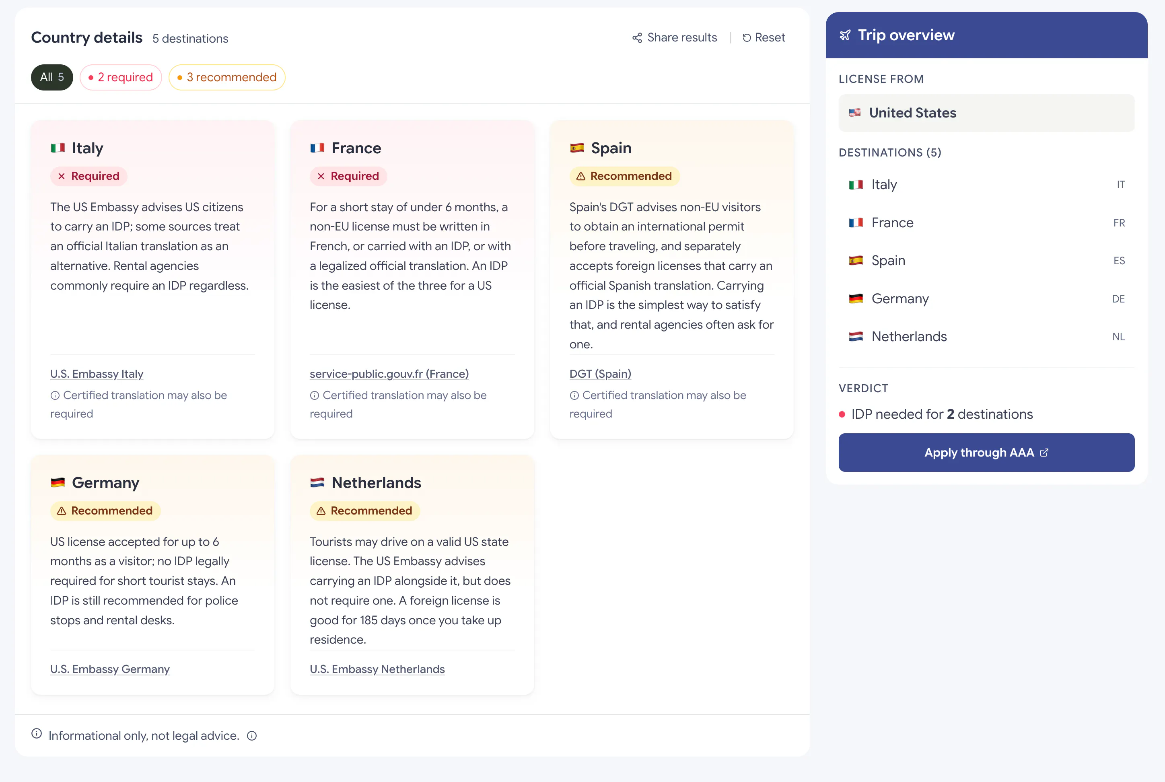Click the external link icon on Apply button
This screenshot has width=1165, height=782.
(1044, 452)
